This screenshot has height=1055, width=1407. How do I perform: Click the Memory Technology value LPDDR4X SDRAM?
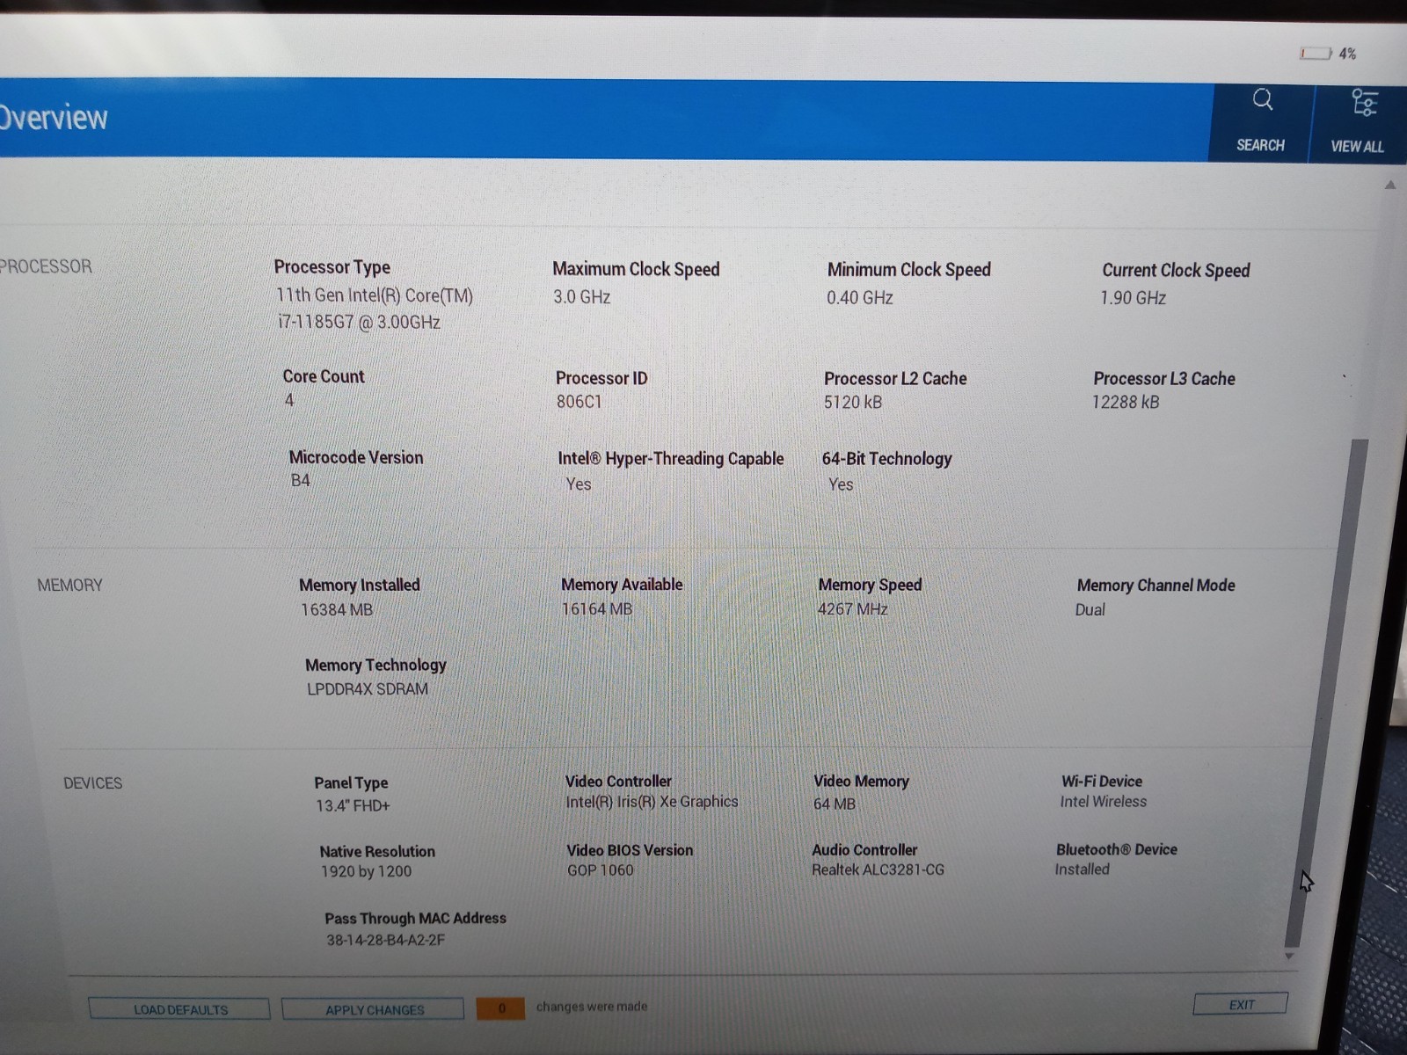tap(368, 689)
